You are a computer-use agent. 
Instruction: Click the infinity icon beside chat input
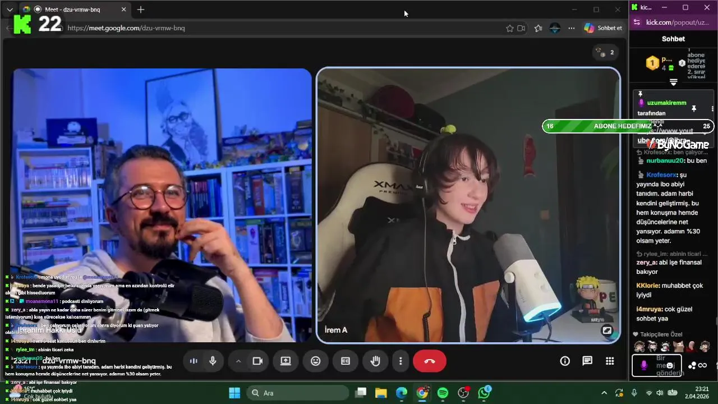click(703, 365)
